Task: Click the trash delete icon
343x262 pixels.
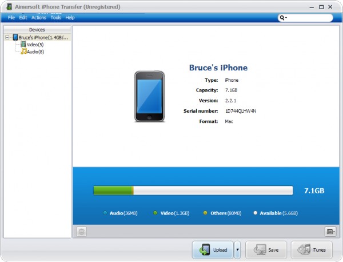Action: (81, 232)
